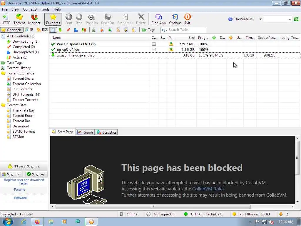Click the horizontal scrollbar of the start page
301x226 pixels.
[153, 207]
